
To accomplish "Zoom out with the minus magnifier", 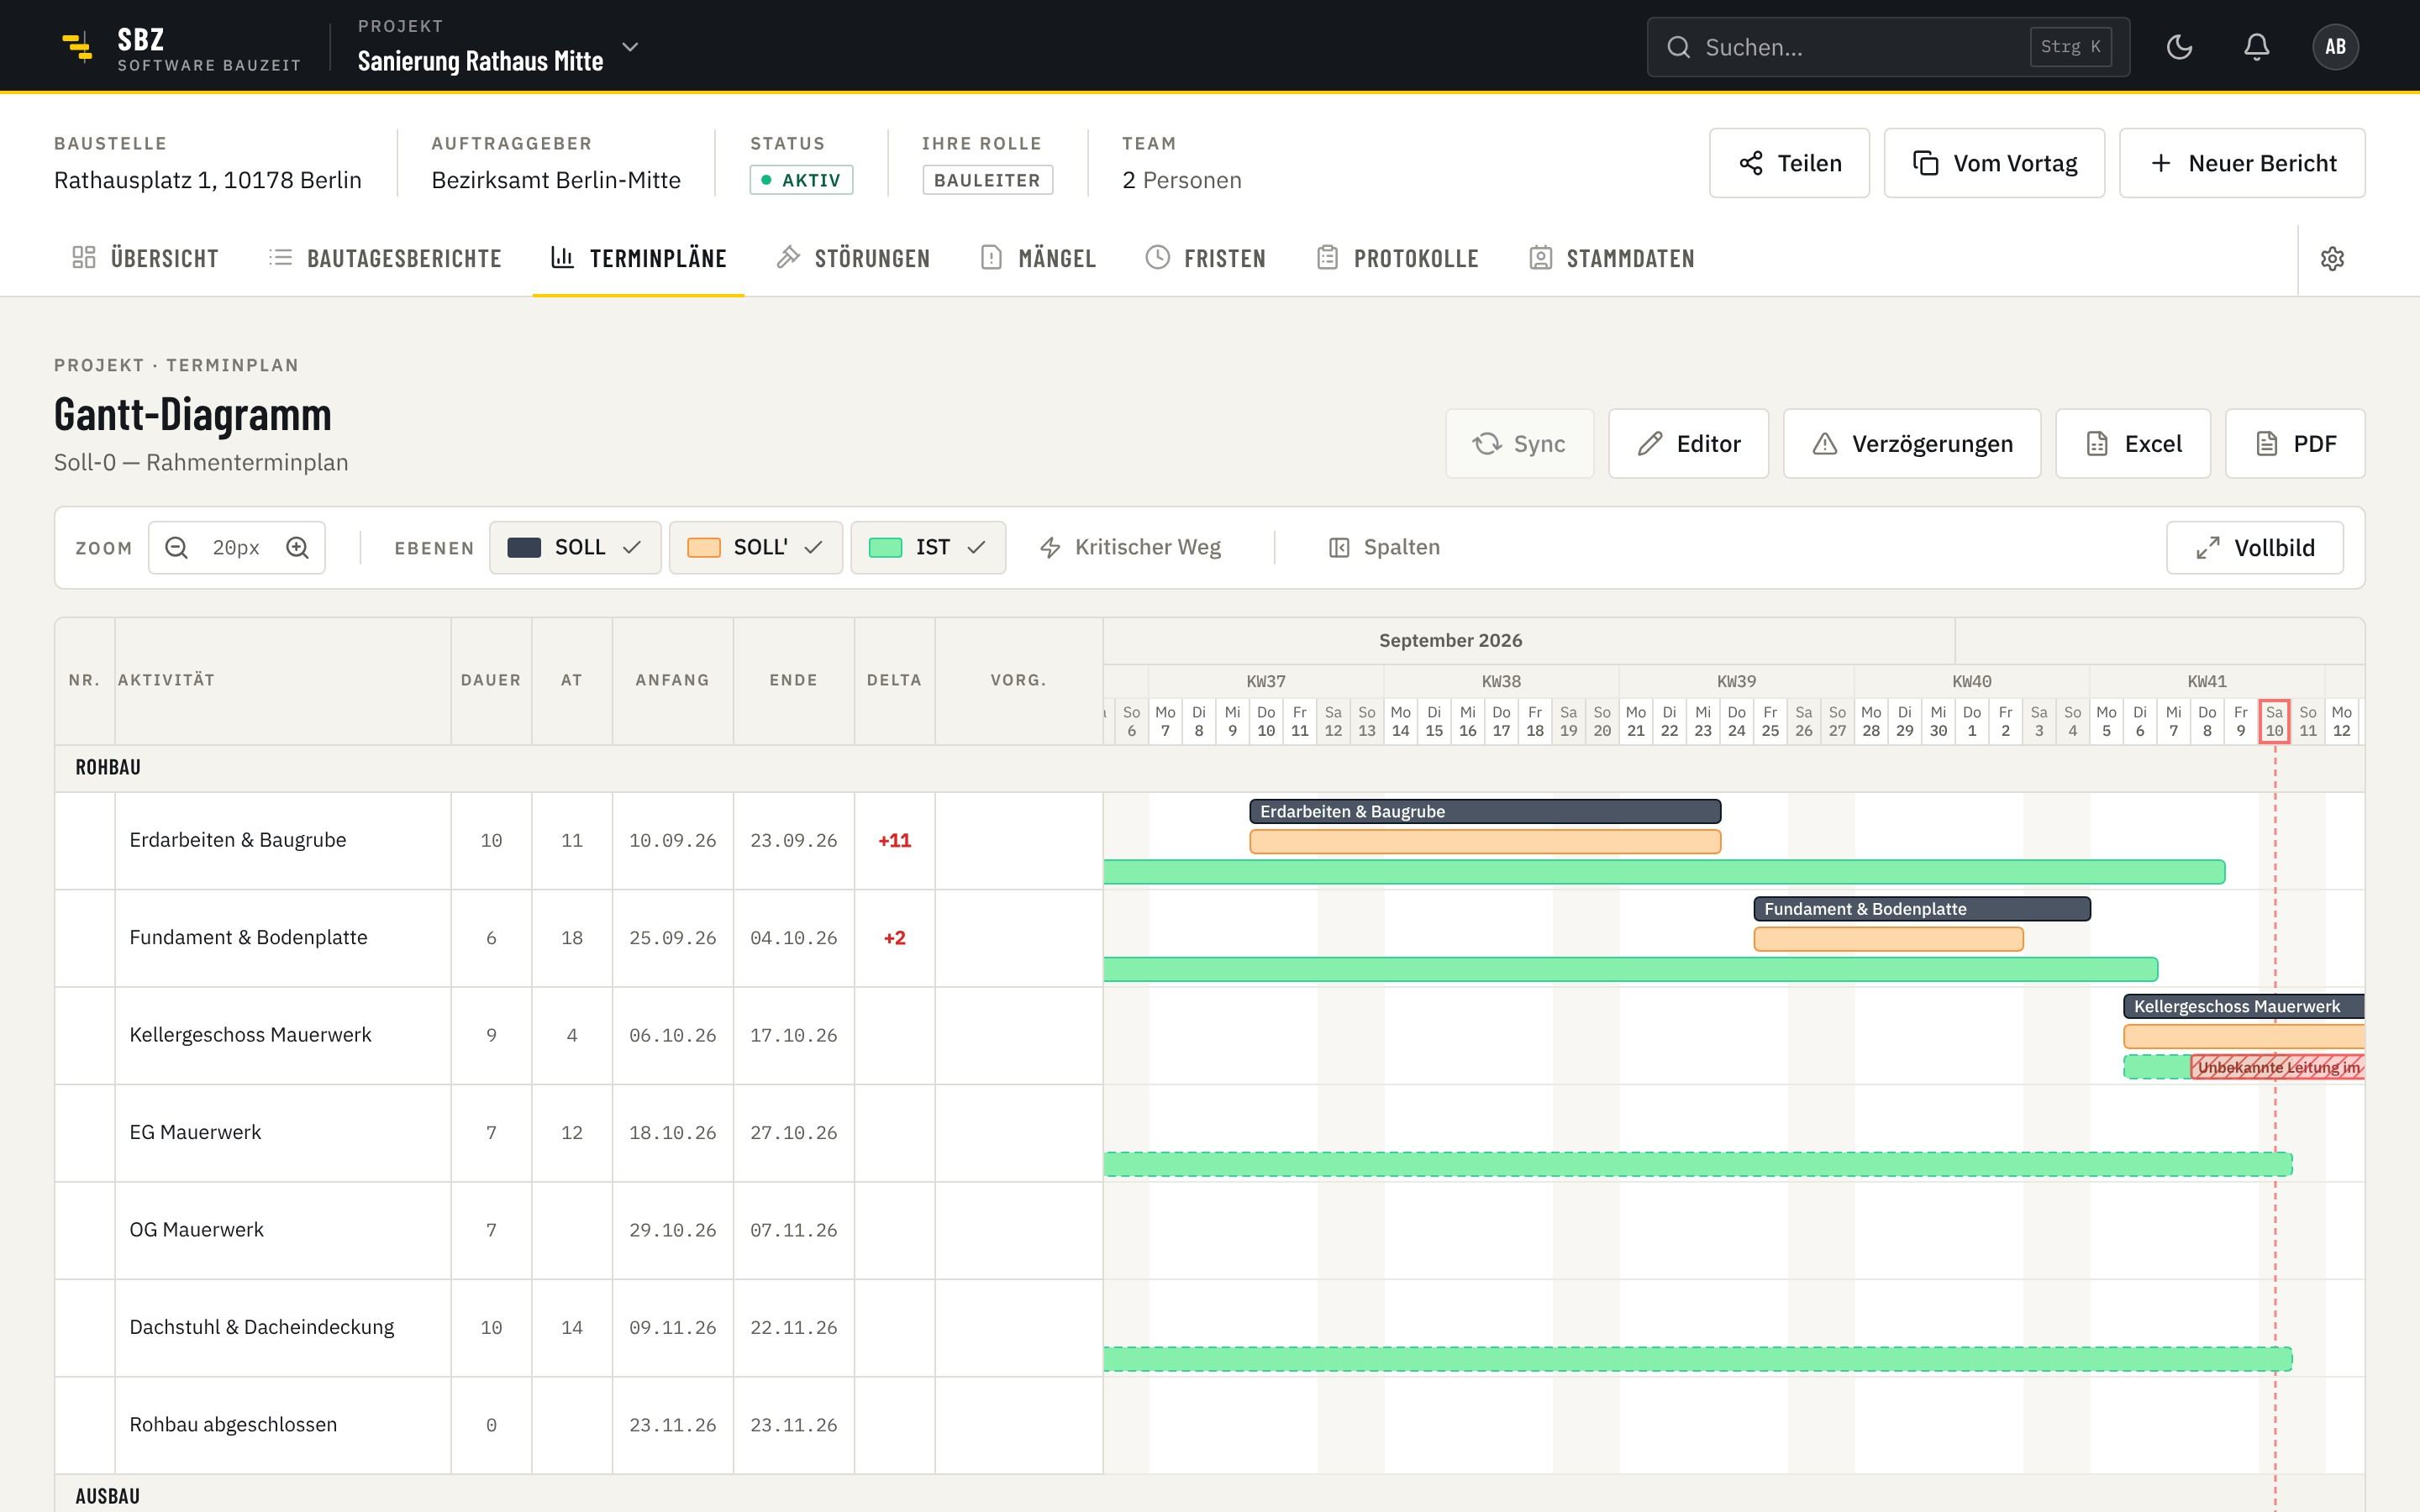I will 176,547.
